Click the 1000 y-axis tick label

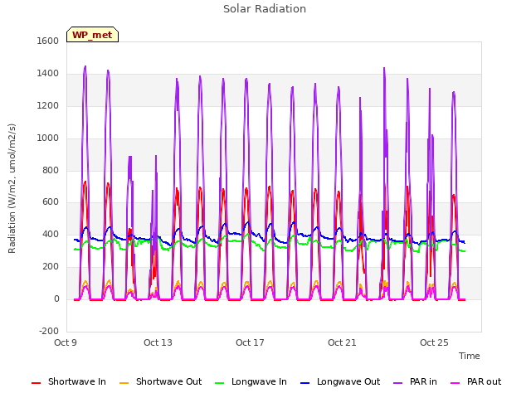pos(48,138)
